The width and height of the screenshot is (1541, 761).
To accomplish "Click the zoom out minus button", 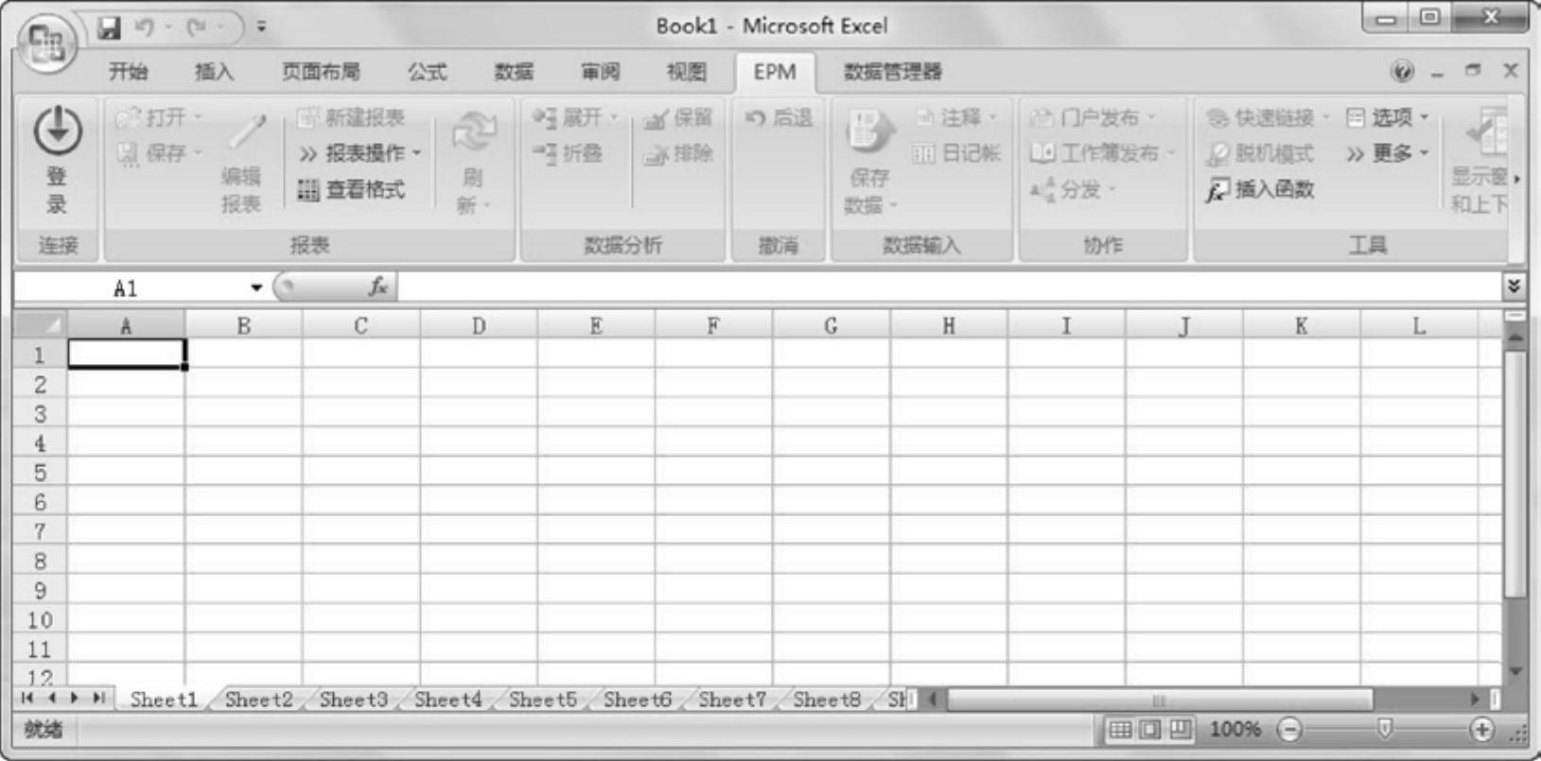I will pyautogui.click(x=1289, y=729).
